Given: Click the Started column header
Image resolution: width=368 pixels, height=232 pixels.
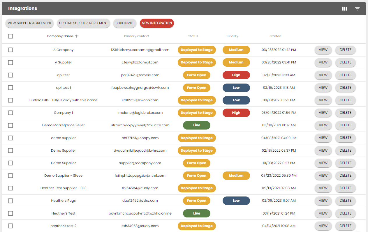Looking at the screenshot, I should click(275, 36).
